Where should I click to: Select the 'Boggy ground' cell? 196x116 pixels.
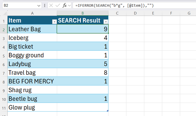pos(32,55)
